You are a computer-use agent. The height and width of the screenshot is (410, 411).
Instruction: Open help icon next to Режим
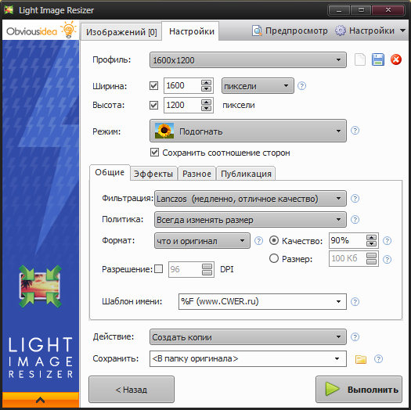point(355,131)
